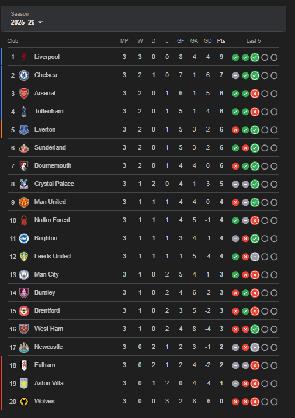Image resolution: width=295 pixels, height=418 pixels.
Task: Click the Man United club crest
Action: (24, 202)
